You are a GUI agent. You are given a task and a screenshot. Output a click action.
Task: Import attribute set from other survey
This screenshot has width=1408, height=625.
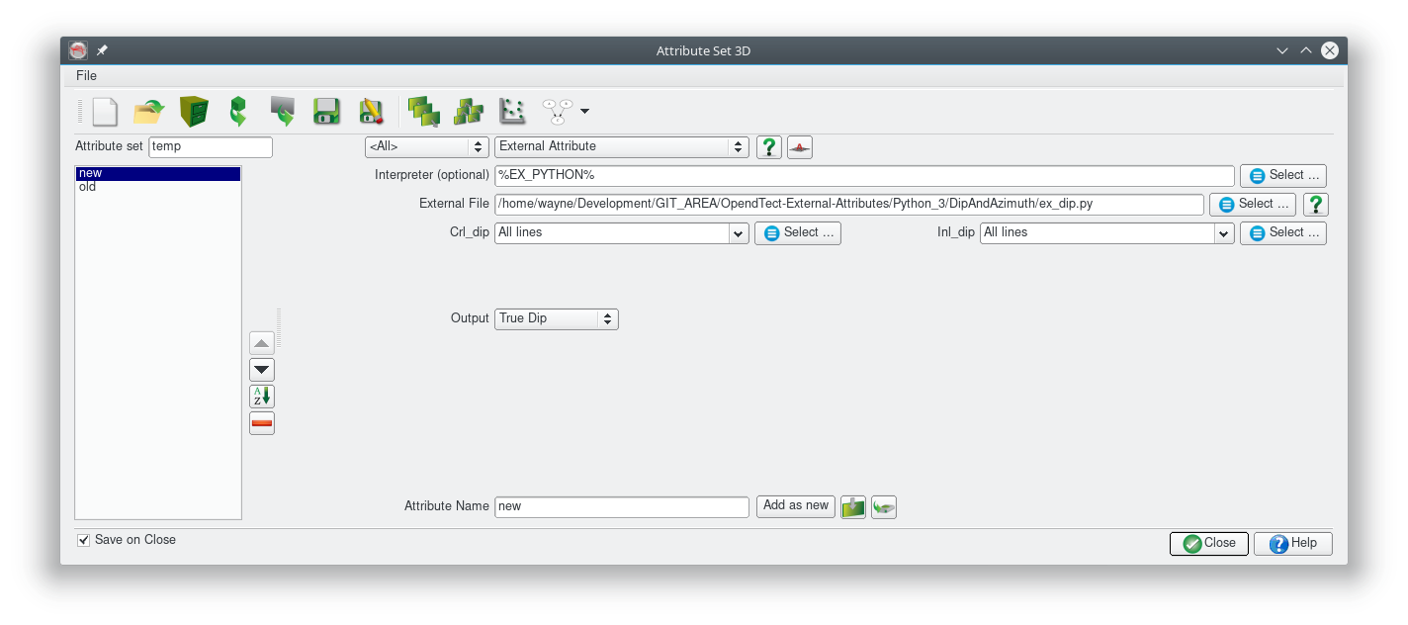[238, 111]
